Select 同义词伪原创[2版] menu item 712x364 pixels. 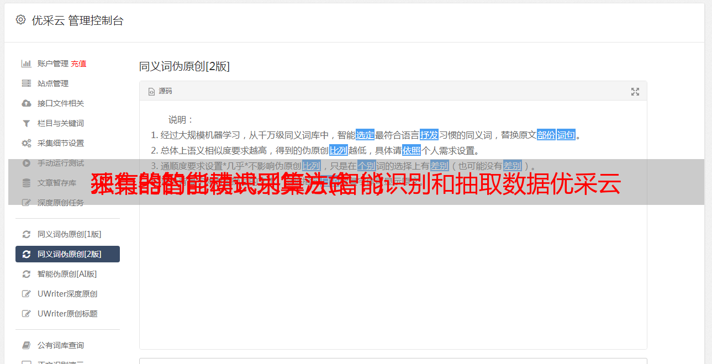pyautogui.click(x=67, y=254)
